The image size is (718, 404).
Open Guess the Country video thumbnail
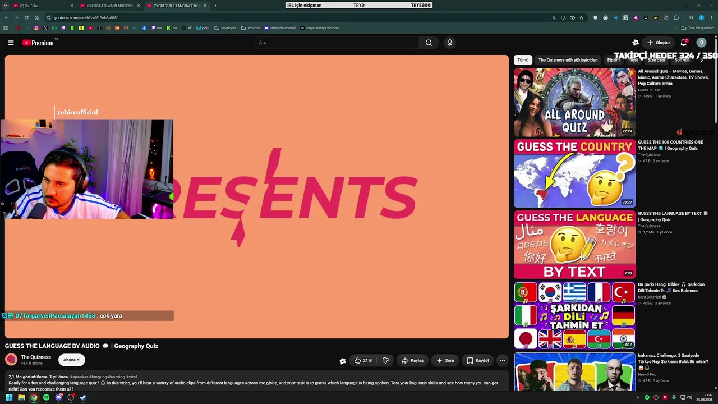[x=574, y=173]
